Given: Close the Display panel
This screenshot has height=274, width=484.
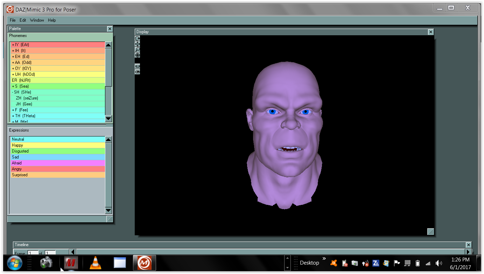Looking at the screenshot, I should click(430, 32).
